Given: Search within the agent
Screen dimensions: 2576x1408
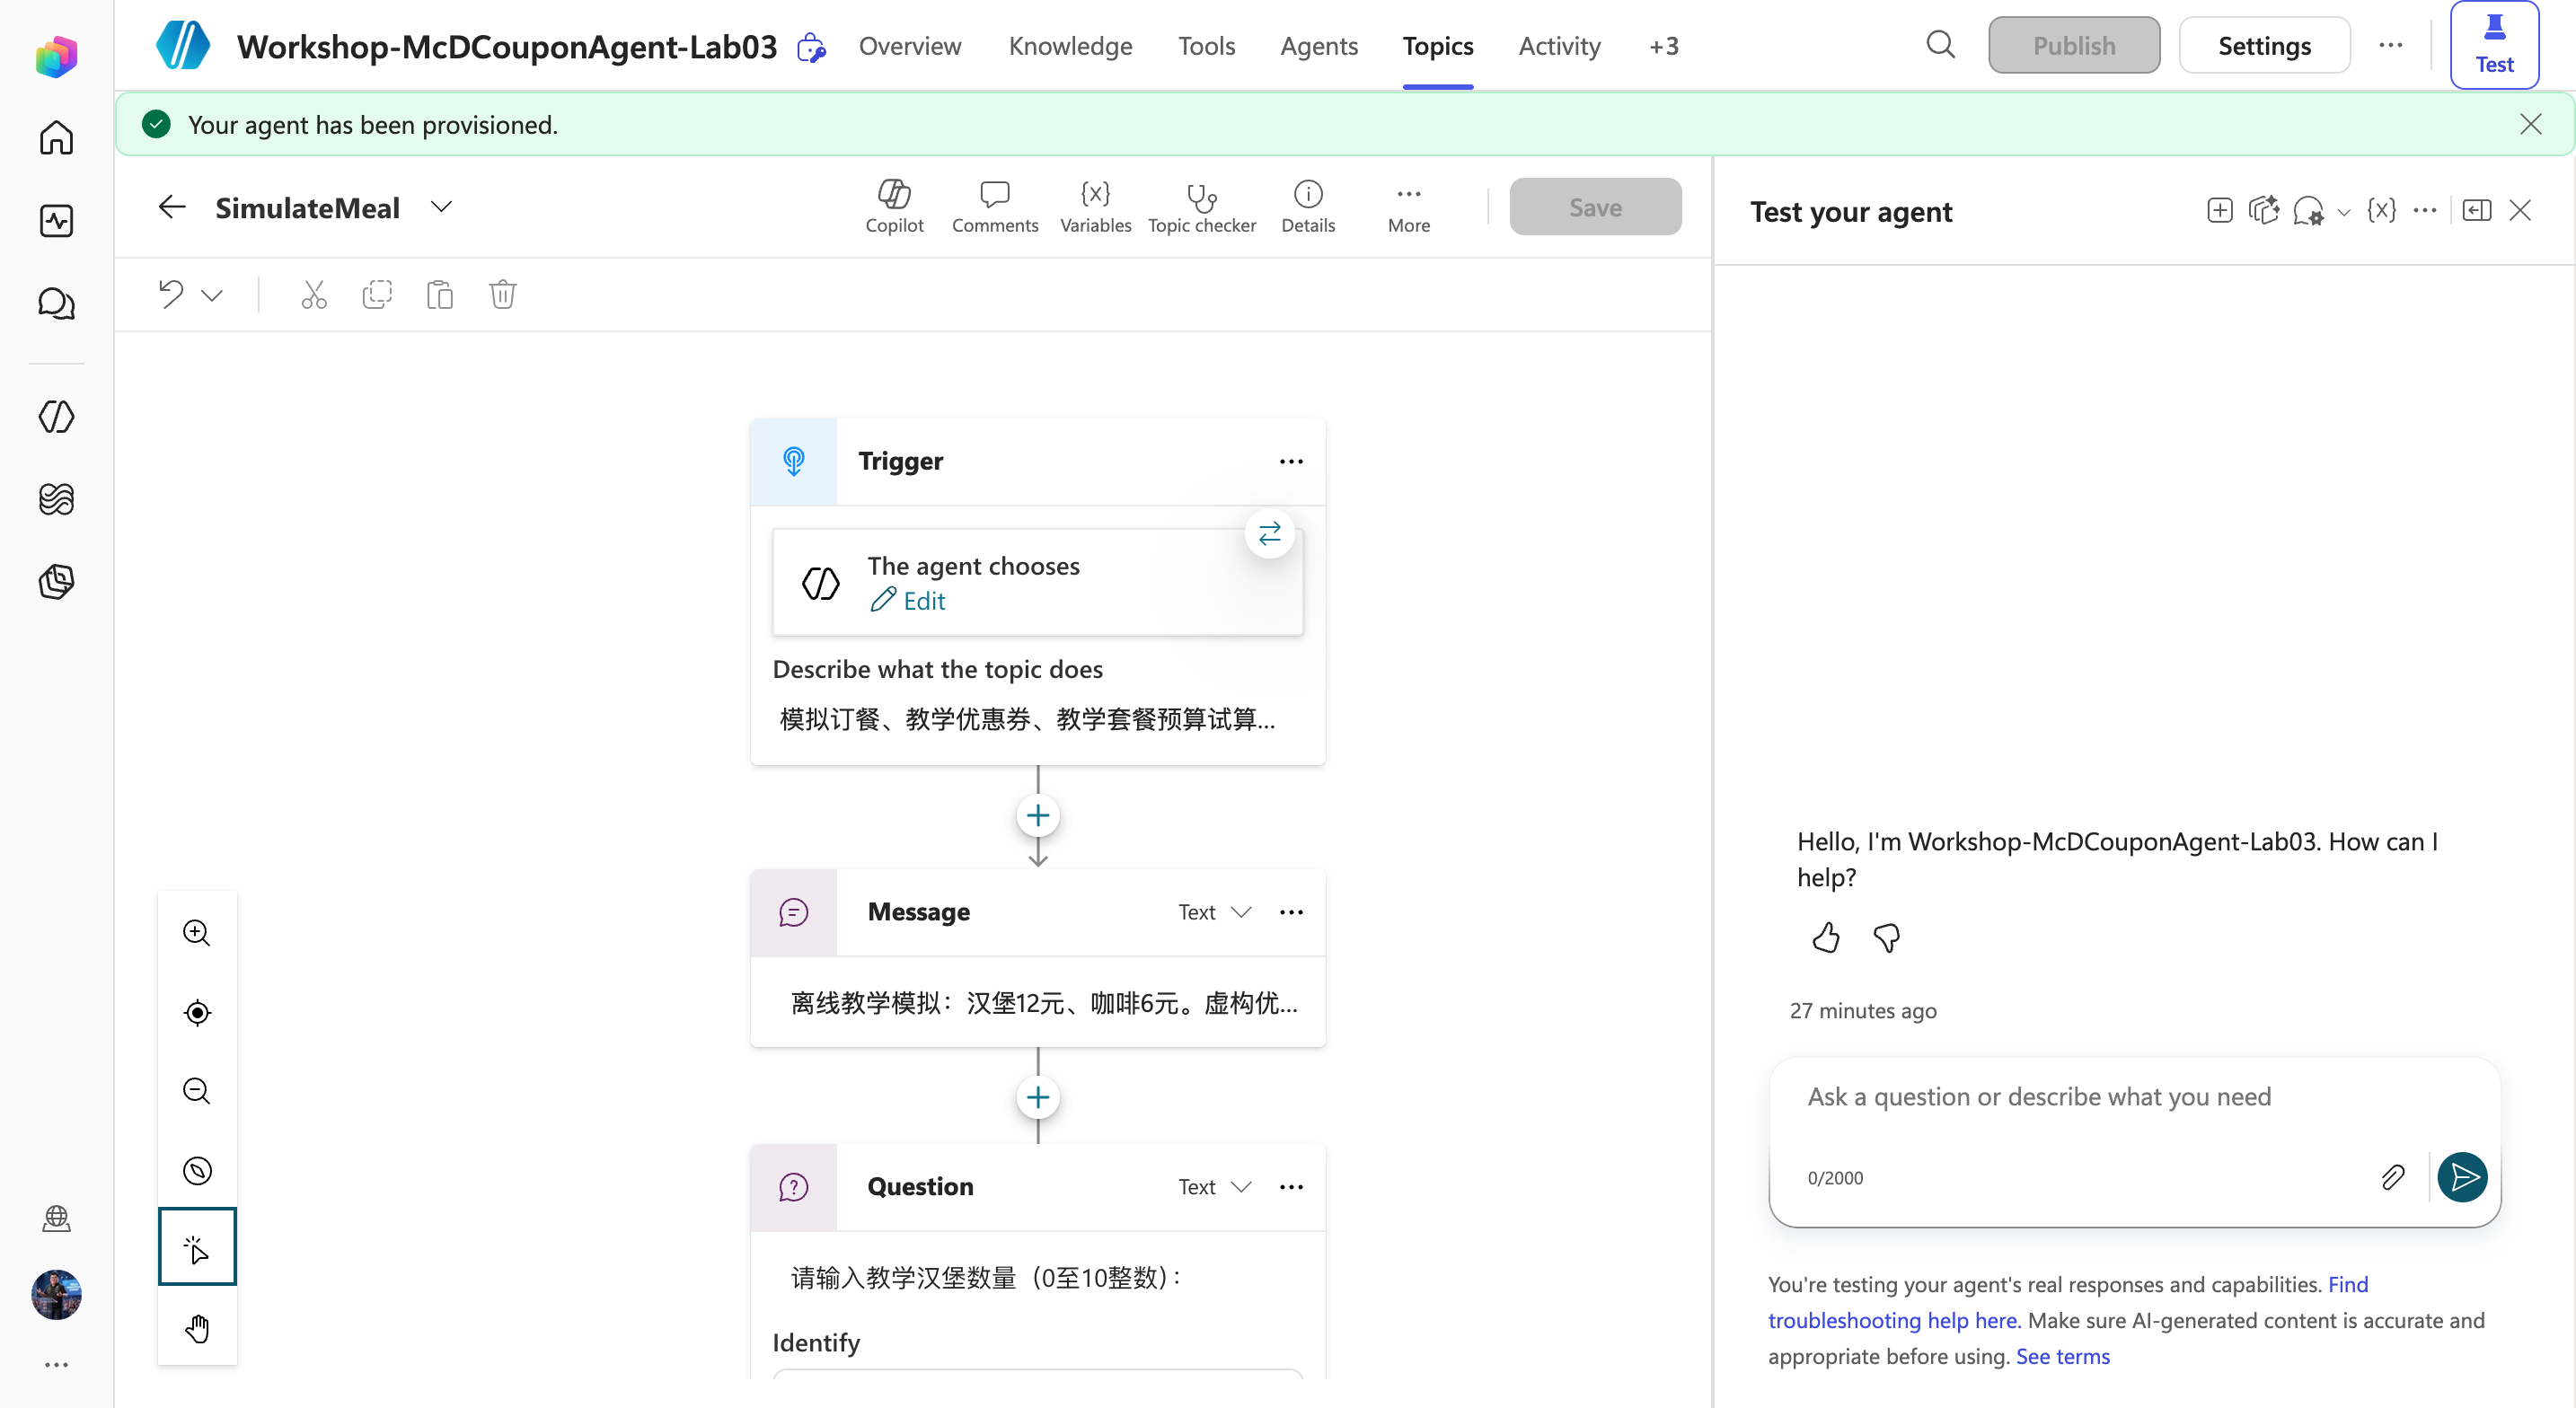Looking at the screenshot, I should click(x=1940, y=45).
